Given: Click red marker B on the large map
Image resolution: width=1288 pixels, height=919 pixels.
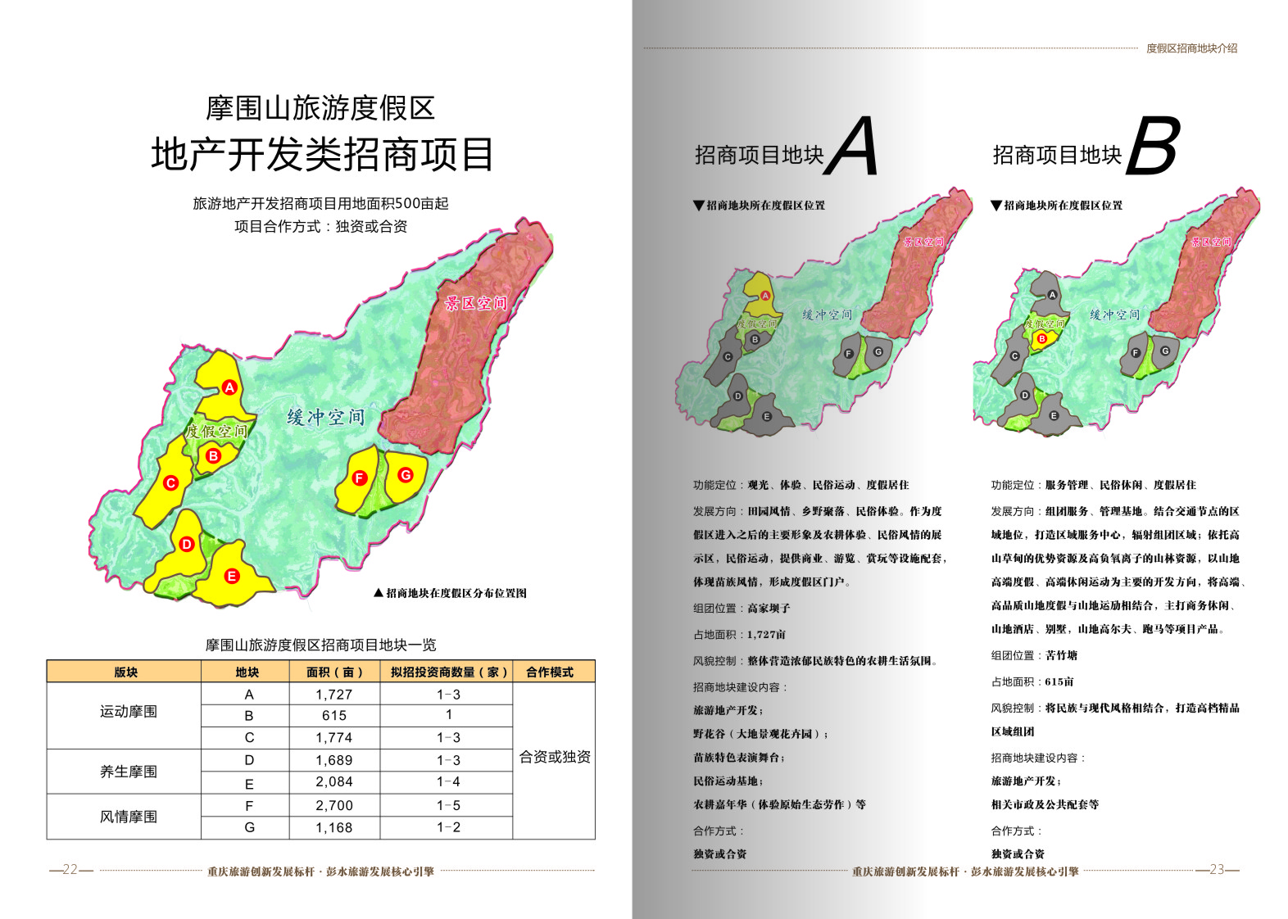Looking at the screenshot, I should pyautogui.click(x=213, y=456).
